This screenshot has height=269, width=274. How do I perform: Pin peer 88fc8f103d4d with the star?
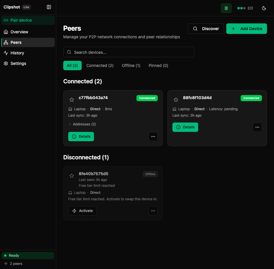click(176, 99)
